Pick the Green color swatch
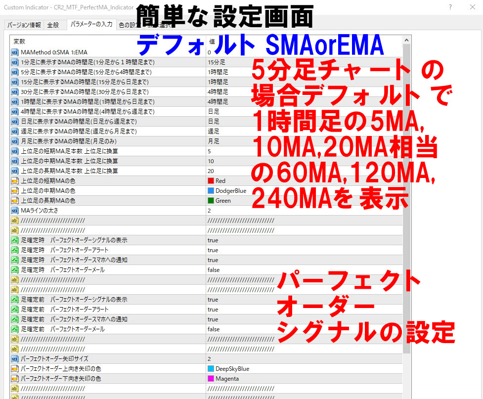The image size is (483, 399). pyautogui.click(x=211, y=201)
